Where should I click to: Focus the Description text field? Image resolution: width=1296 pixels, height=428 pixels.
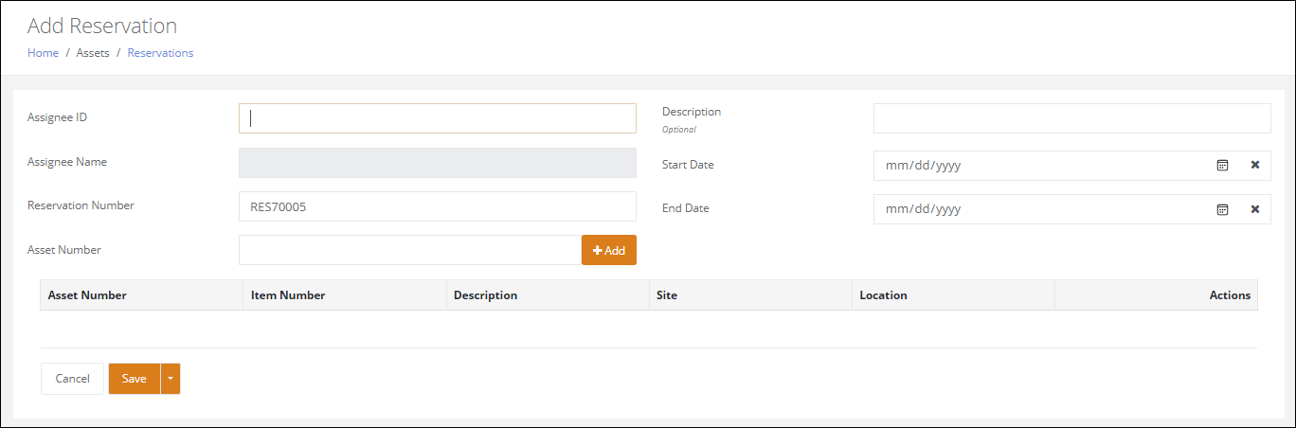1071,118
